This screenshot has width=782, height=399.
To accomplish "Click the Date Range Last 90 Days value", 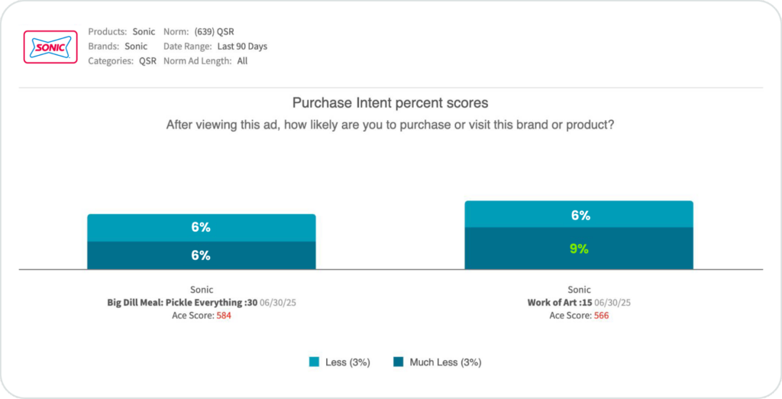I will click(242, 47).
